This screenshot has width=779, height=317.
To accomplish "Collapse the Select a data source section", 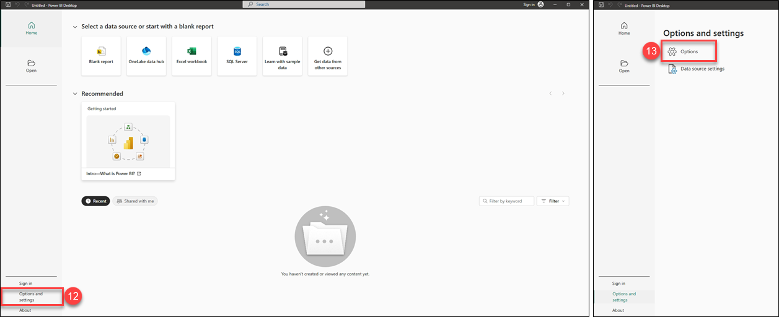I will 75,27.
